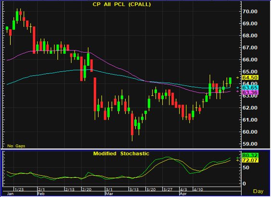This screenshot has width=271, height=197.
Task: Select the 4/10 date marker
Action: (198, 190)
